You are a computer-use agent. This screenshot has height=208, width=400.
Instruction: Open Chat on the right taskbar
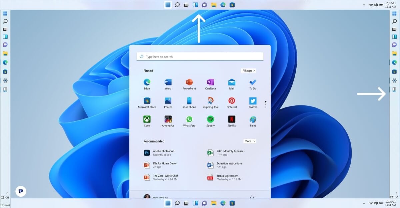click(x=394, y=45)
